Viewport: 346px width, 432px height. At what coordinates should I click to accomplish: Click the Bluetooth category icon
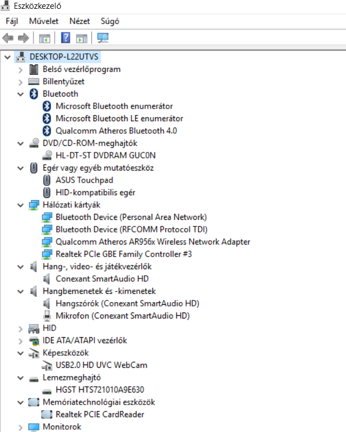(x=33, y=94)
